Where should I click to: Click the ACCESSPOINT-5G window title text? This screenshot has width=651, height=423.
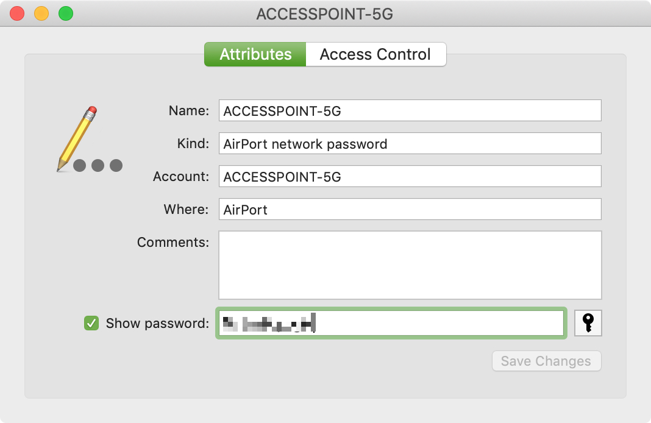click(325, 14)
